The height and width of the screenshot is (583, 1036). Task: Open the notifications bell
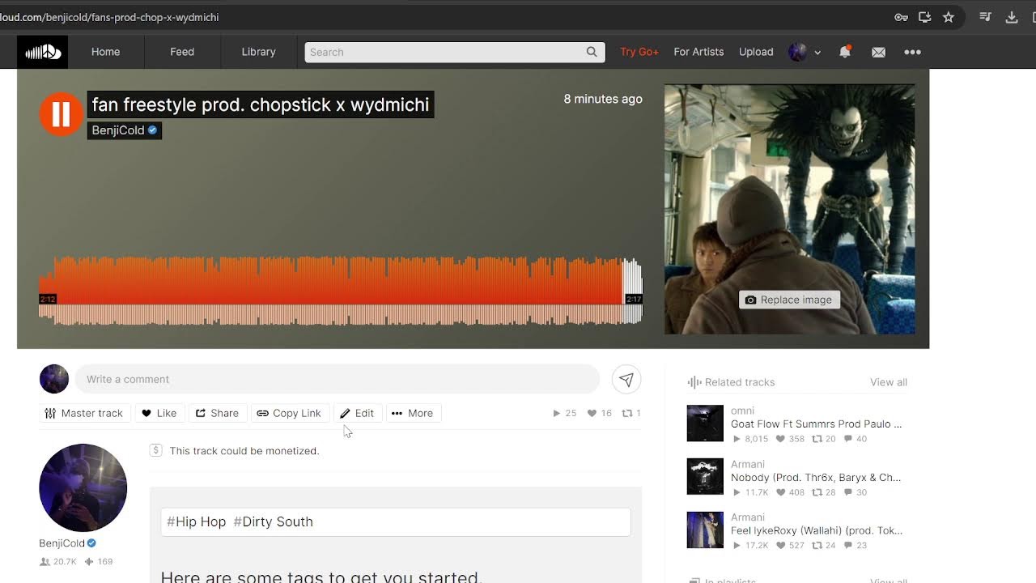click(x=845, y=52)
